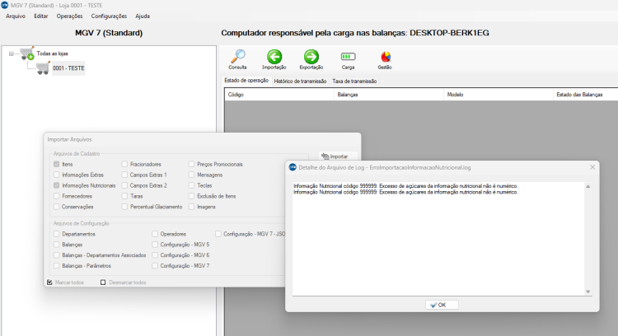
Task: Click the log dialog scrollbar down arrow
Action: pyautogui.click(x=588, y=292)
